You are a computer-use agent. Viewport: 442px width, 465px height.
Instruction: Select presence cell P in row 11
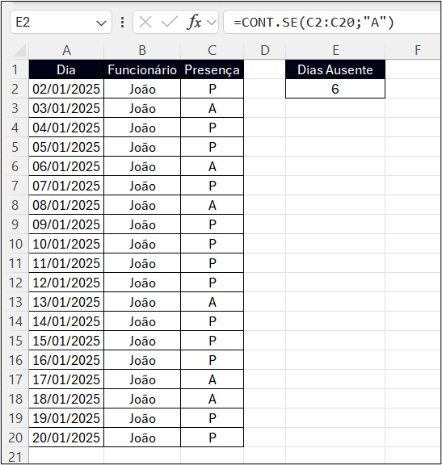[x=212, y=263]
